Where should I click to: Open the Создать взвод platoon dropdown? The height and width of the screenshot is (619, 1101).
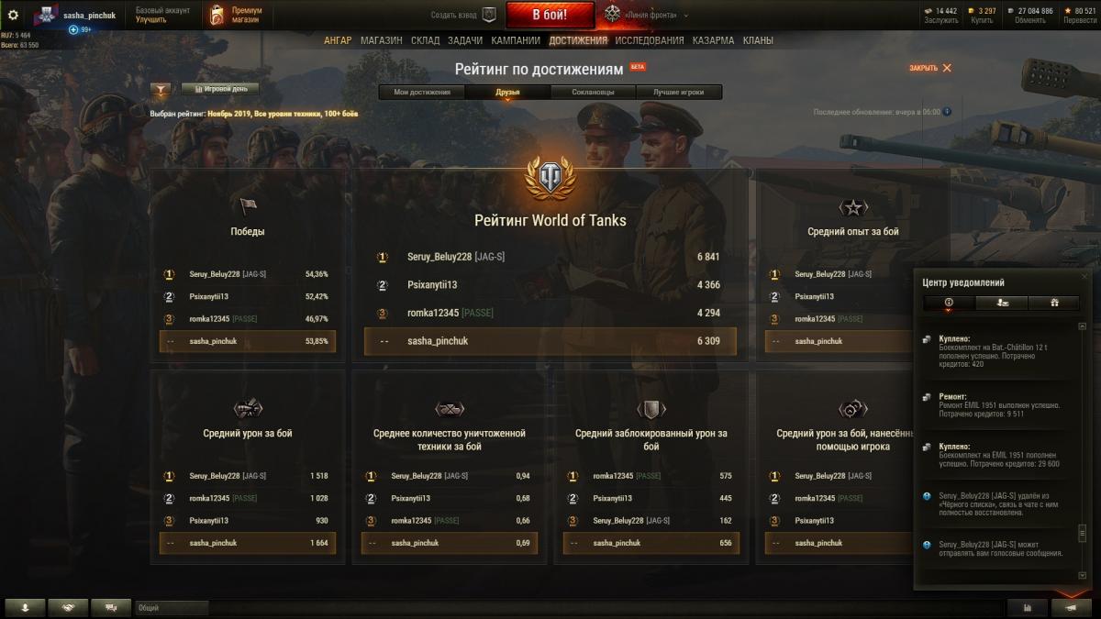464,15
